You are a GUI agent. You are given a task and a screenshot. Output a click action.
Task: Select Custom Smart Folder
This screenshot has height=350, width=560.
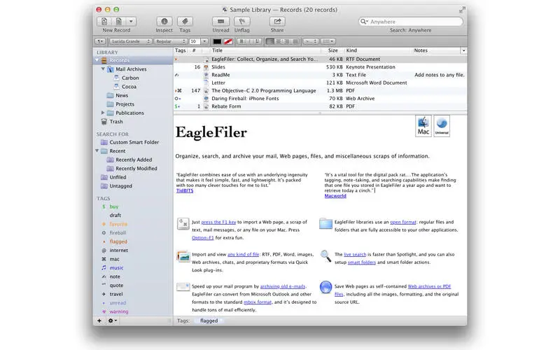(x=134, y=142)
